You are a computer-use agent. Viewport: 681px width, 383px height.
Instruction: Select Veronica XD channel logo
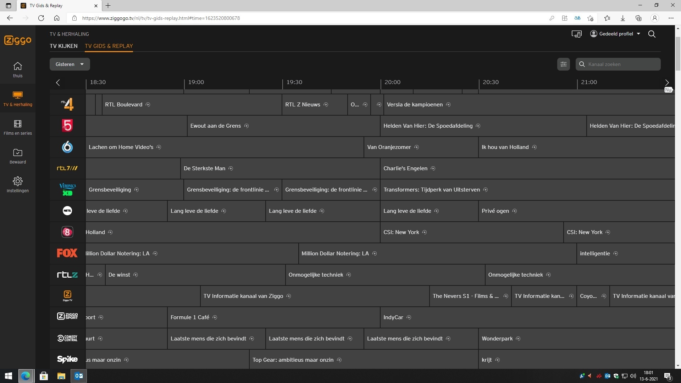point(67,190)
